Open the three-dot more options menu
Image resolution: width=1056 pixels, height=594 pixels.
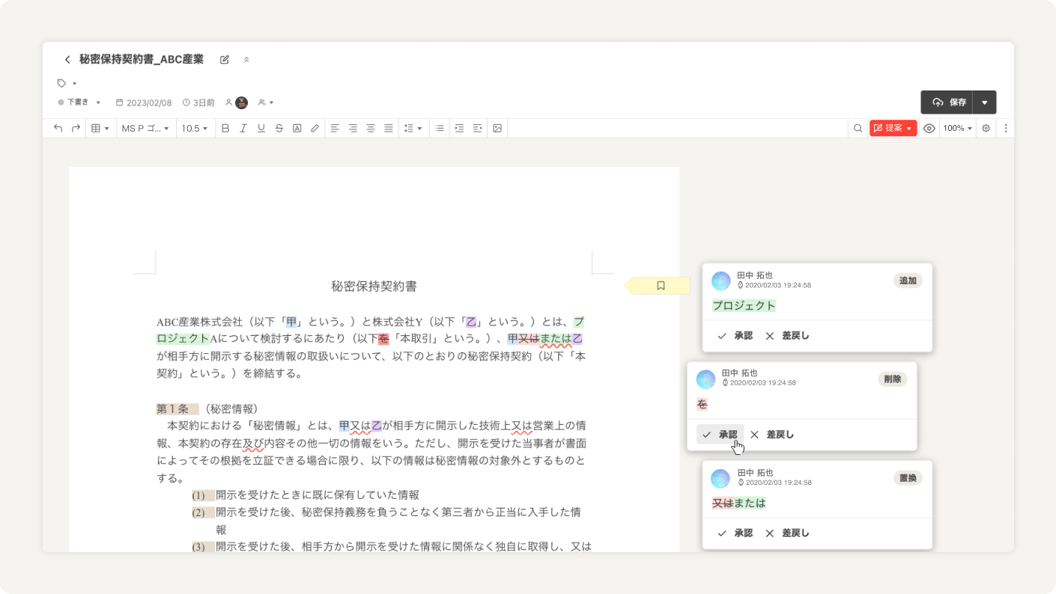(1006, 129)
